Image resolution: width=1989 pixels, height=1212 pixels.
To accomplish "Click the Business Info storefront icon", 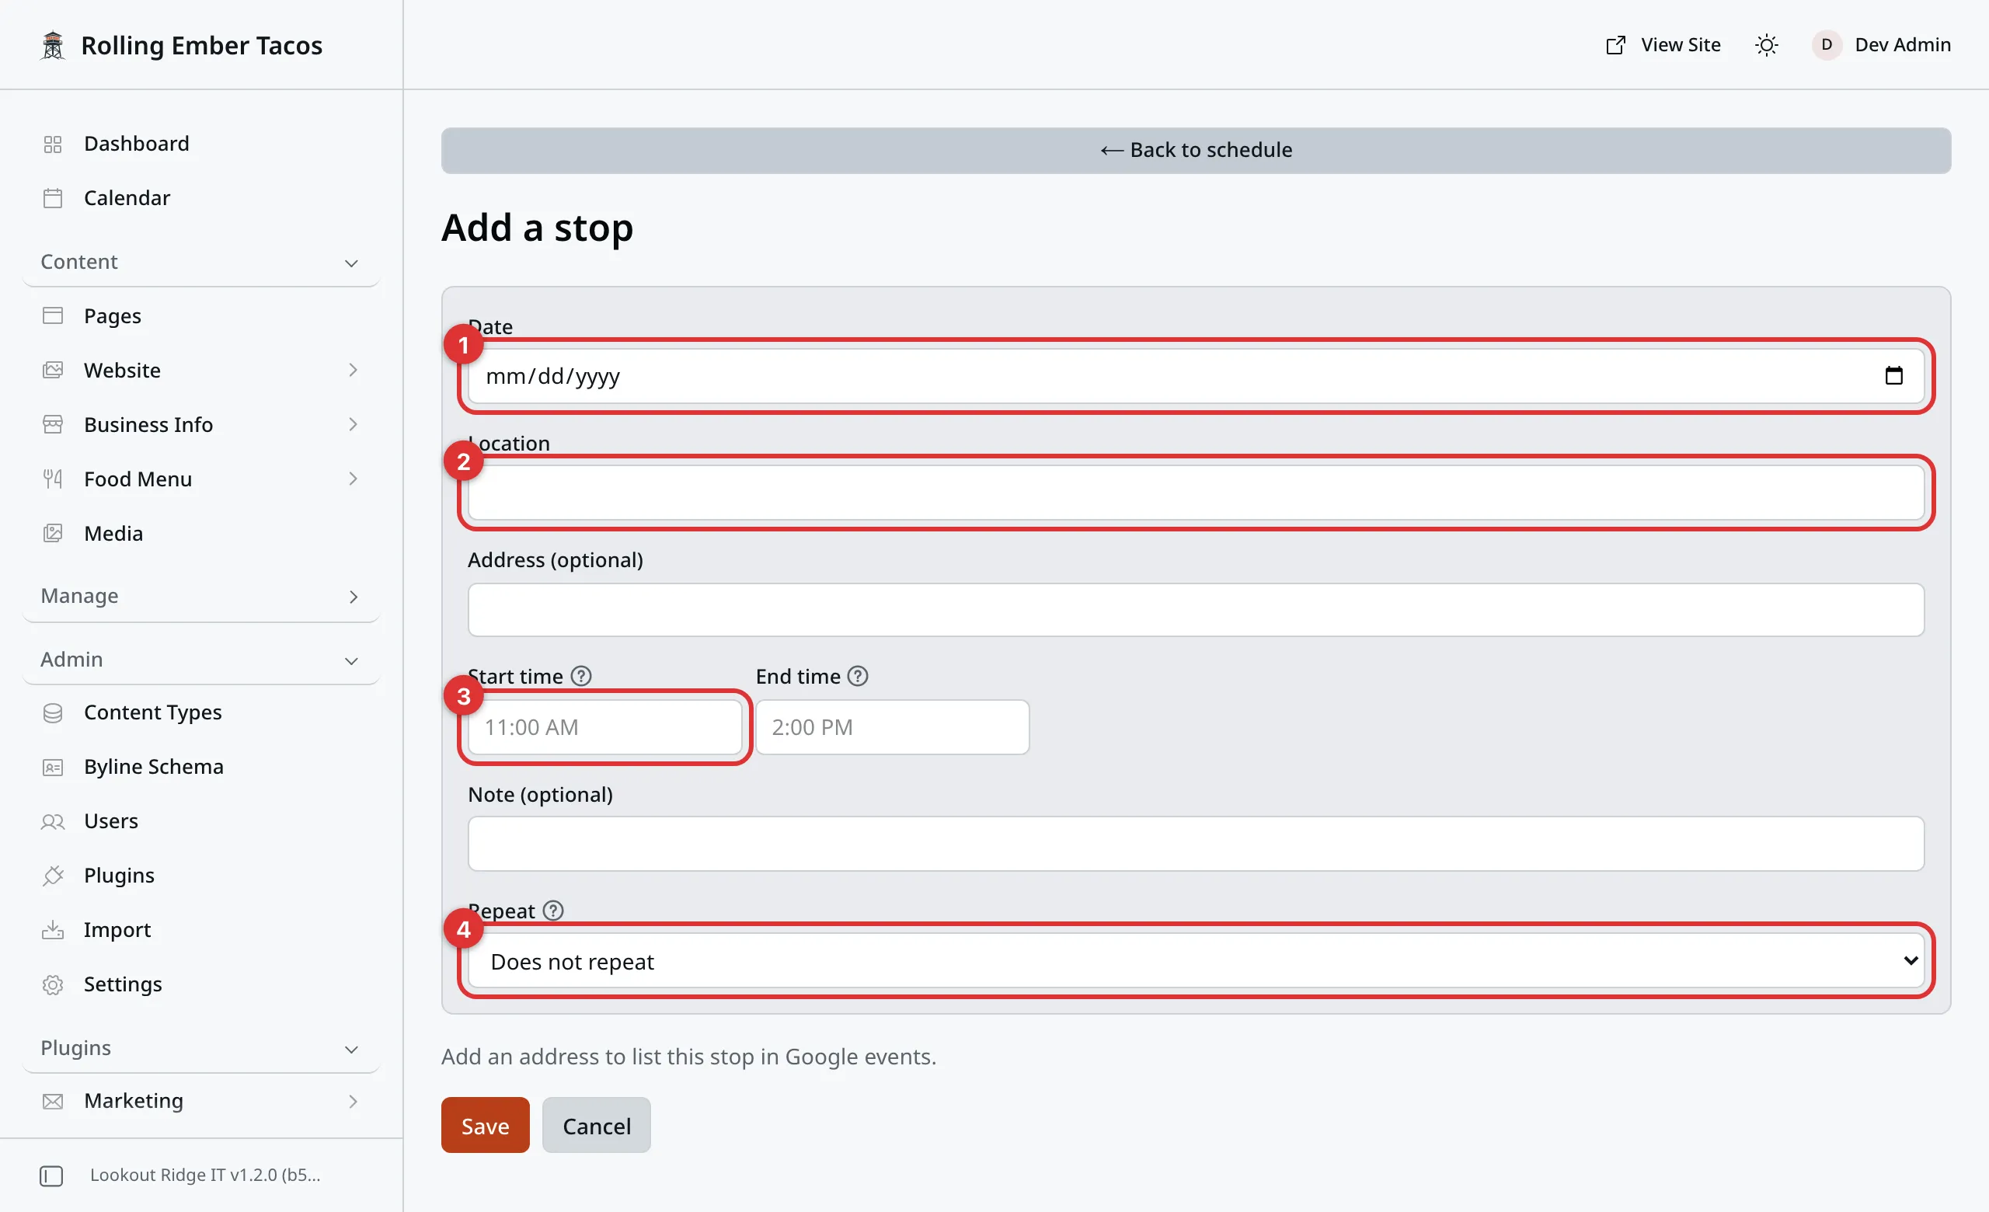I will (53, 424).
